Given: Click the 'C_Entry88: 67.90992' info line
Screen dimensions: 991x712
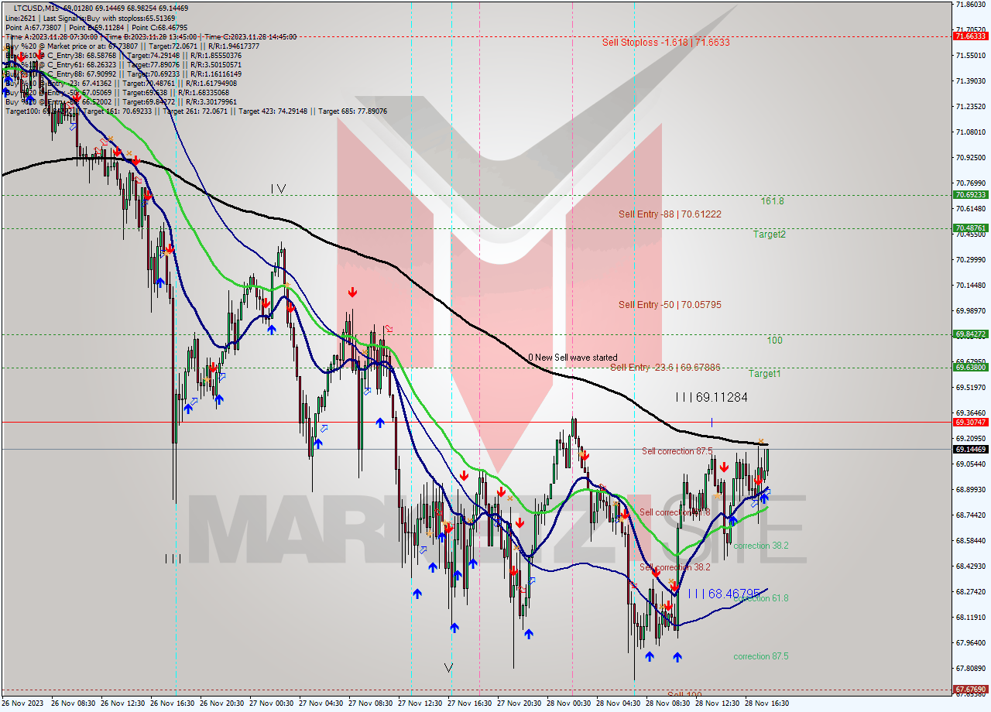Looking at the screenshot, I should [123, 74].
